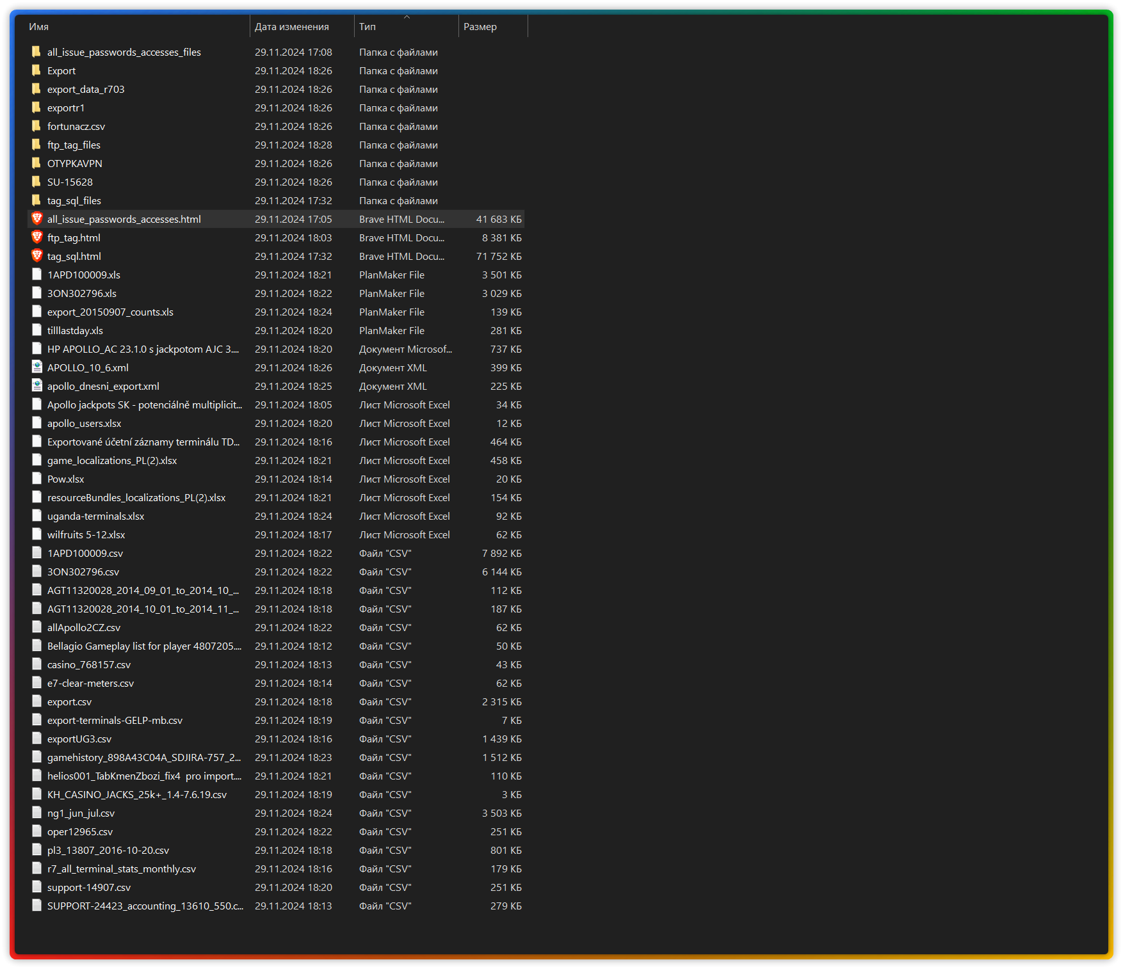Click the Тип column header
Viewport: 1123px width, 969px height.
[x=406, y=27]
